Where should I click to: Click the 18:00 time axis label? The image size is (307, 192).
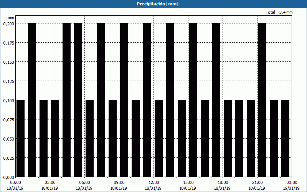tap(223, 183)
